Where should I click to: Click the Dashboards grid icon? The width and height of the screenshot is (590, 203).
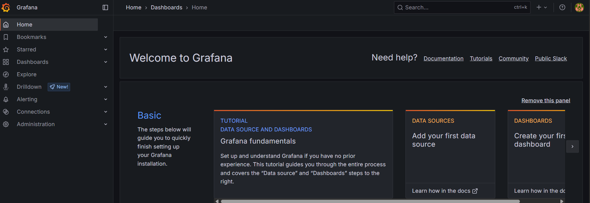coord(6,62)
